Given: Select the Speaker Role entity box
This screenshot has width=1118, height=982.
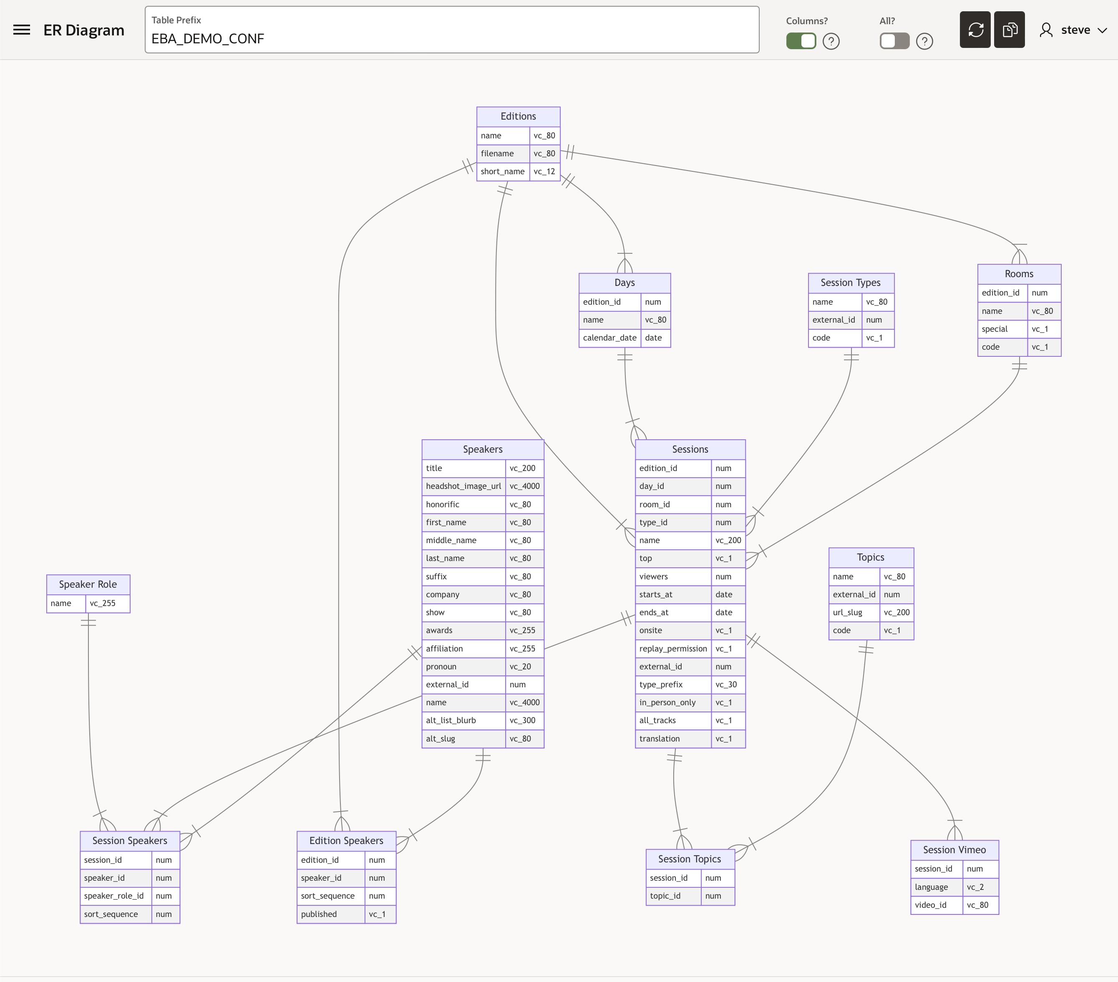Looking at the screenshot, I should 88,584.
